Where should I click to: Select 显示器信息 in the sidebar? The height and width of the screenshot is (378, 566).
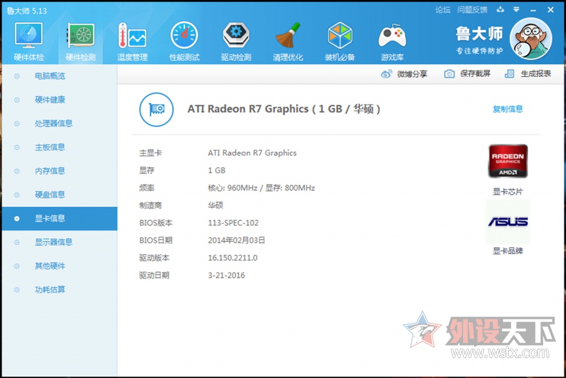(60, 242)
